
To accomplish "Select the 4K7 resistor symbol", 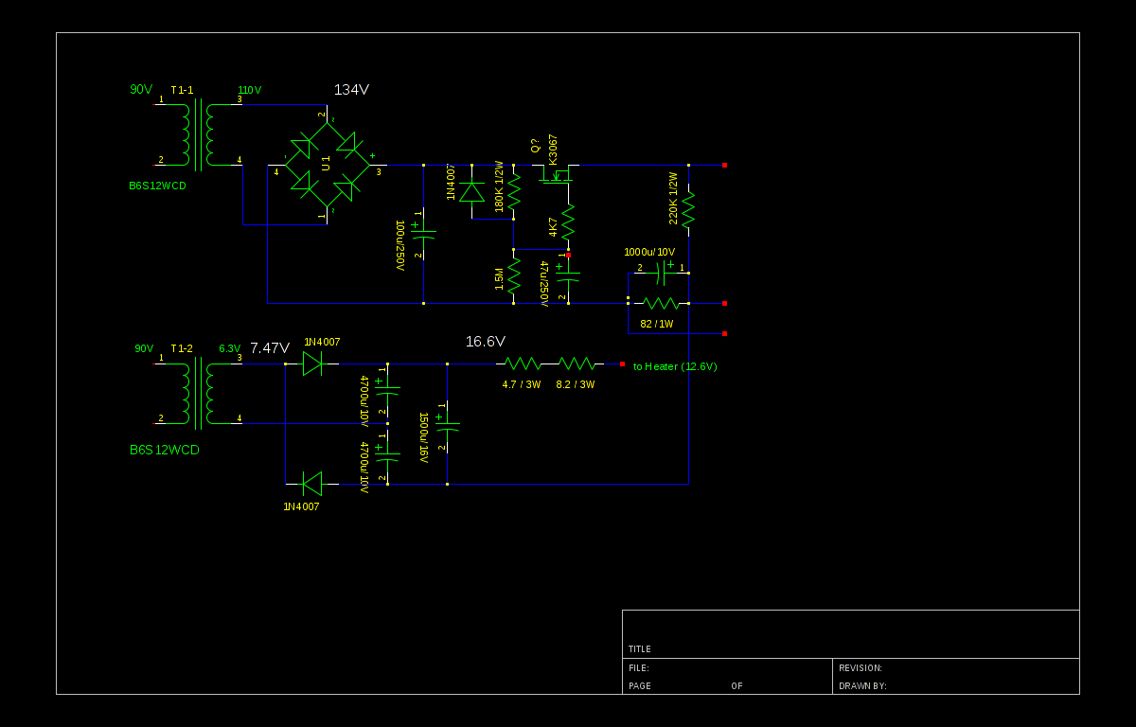I will pos(568,223).
